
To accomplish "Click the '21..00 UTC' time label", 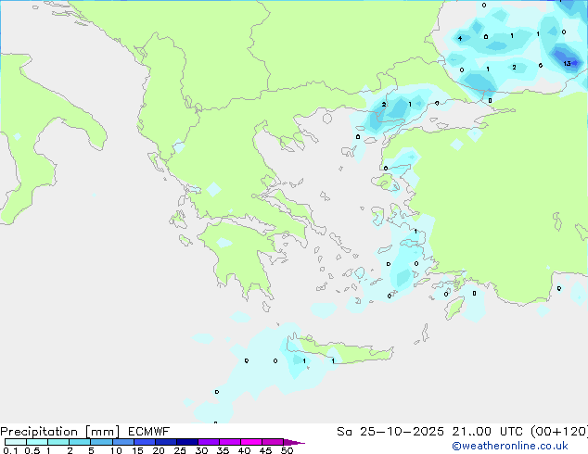I will (487, 432).
